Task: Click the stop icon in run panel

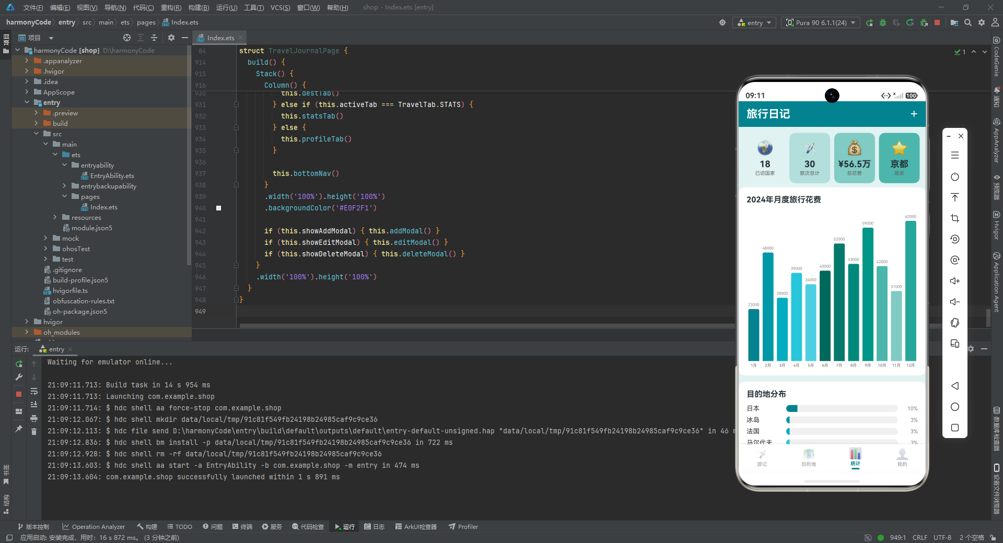Action: 19,394
